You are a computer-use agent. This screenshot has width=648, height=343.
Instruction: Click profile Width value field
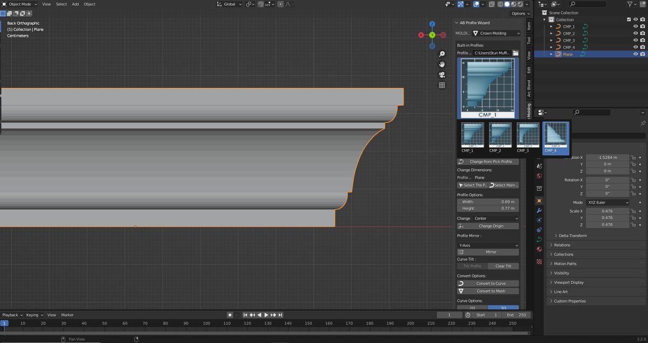pyautogui.click(x=488, y=202)
